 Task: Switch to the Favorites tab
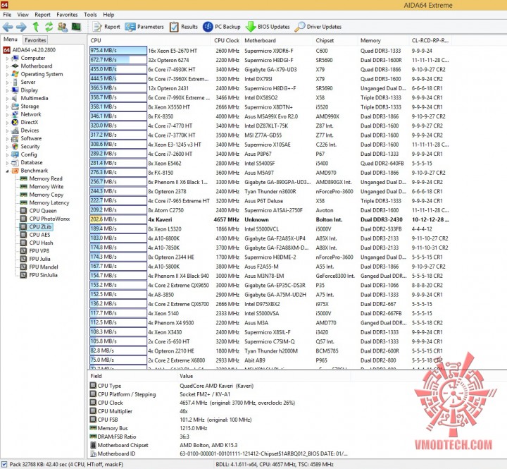click(35, 40)
